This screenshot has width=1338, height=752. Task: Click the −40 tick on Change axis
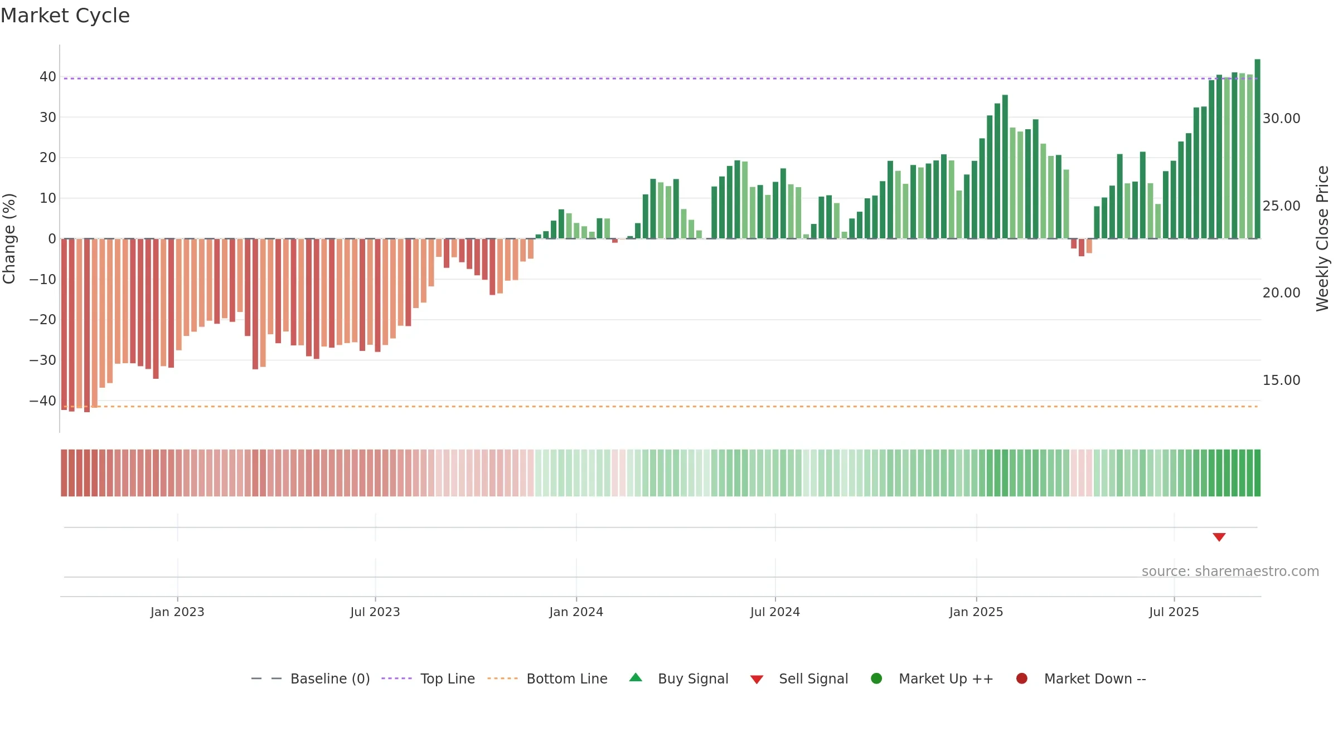(43, 401)
